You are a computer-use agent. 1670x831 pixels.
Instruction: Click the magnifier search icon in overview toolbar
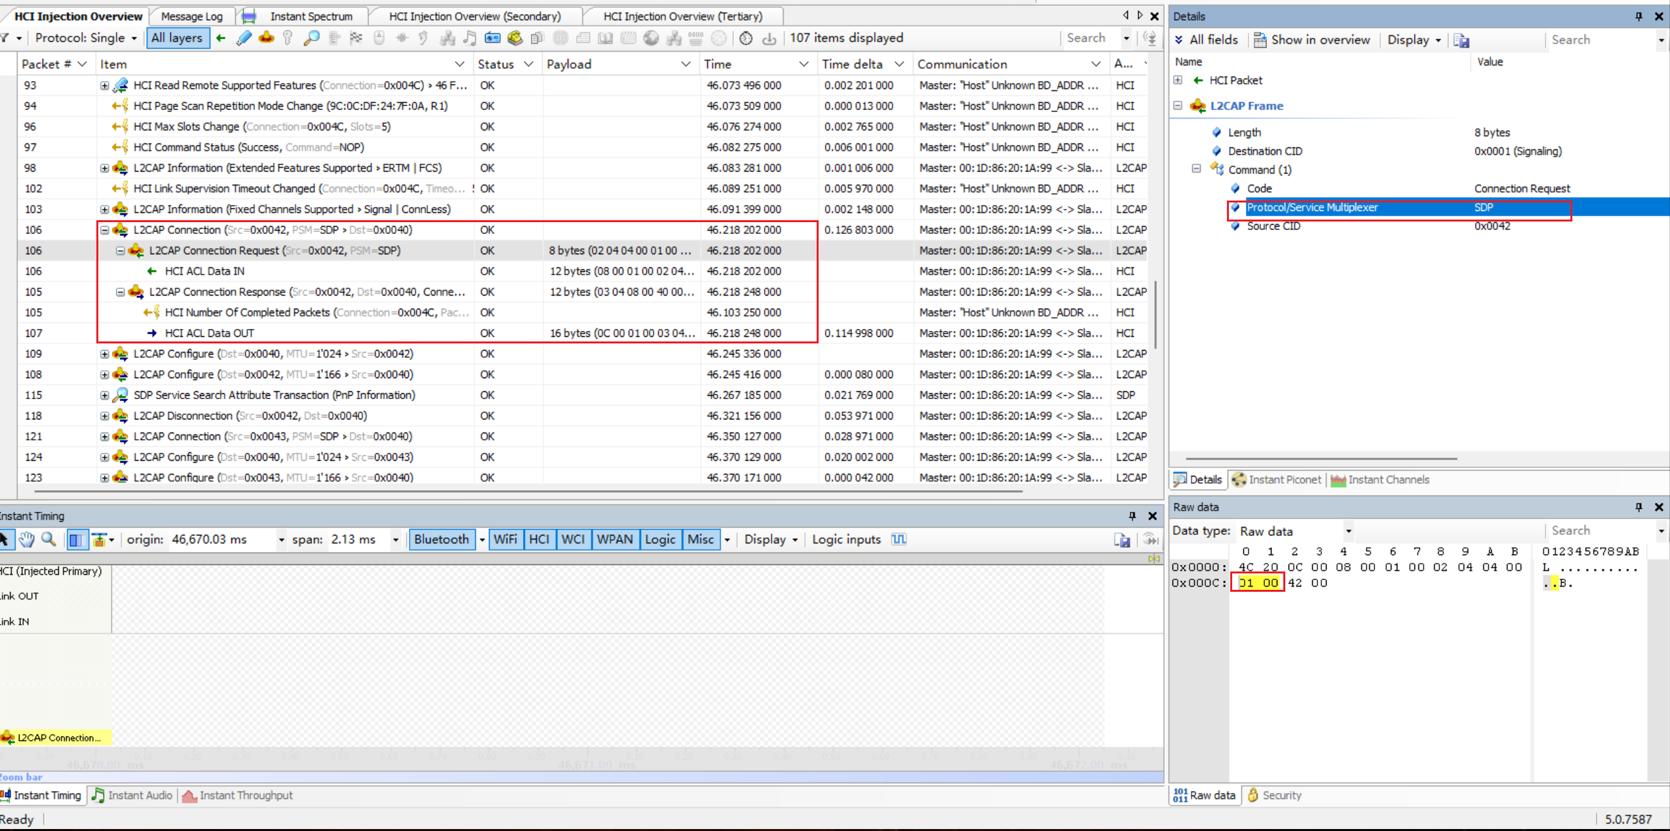(311, 38)
